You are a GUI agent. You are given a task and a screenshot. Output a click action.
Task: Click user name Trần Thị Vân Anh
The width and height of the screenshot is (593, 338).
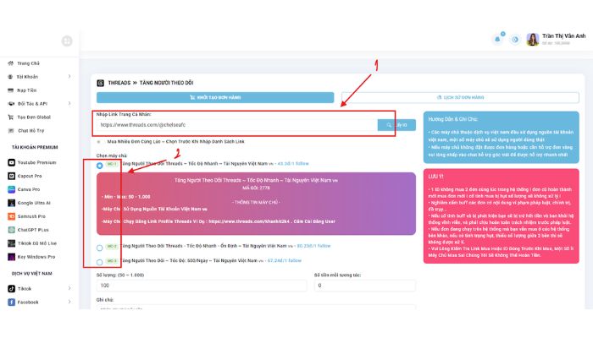click(x=563, y=35)
